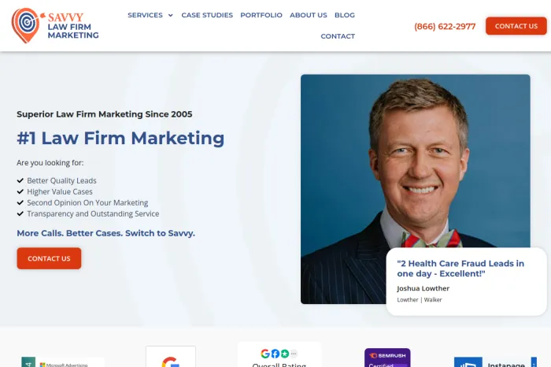Click the Health Care Fraud Leads testimonial quote
The image size is (551, 367).
[460, 269]
